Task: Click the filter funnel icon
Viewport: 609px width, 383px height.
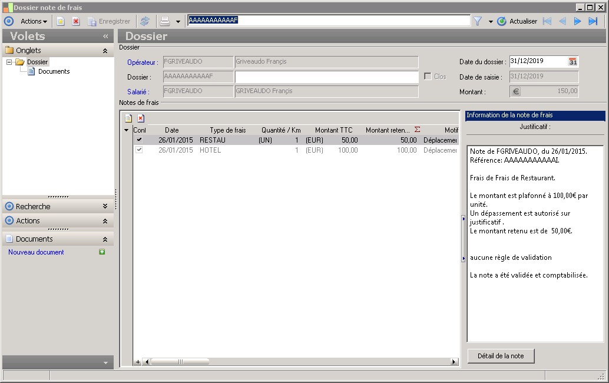Action: point(478,21)
